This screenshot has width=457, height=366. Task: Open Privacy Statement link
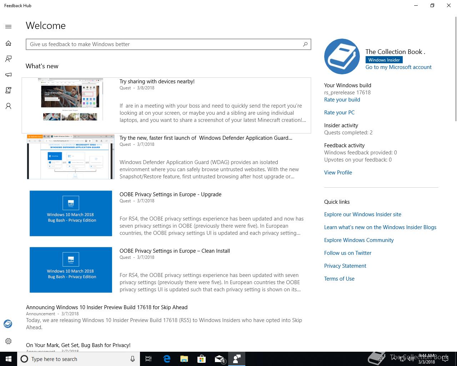coord(345,266)
